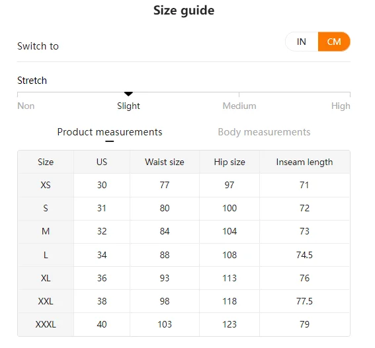The height and width of the screenshot is (348, 375).
Task: Select the CM unit option
Action: (334, 42)
